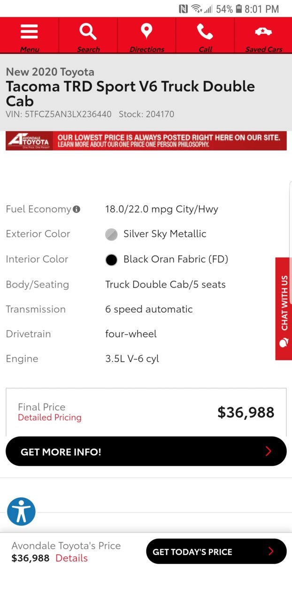Tap the Search magnifier icon
292x600 pixels.
(x=88, y=32)
